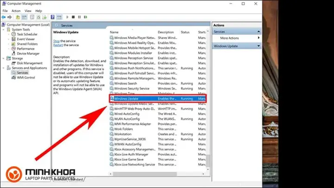Click the WMI Control icon in tree
Image resolution: width=334 pixels, height=188 pixels.
click(13, 78)
